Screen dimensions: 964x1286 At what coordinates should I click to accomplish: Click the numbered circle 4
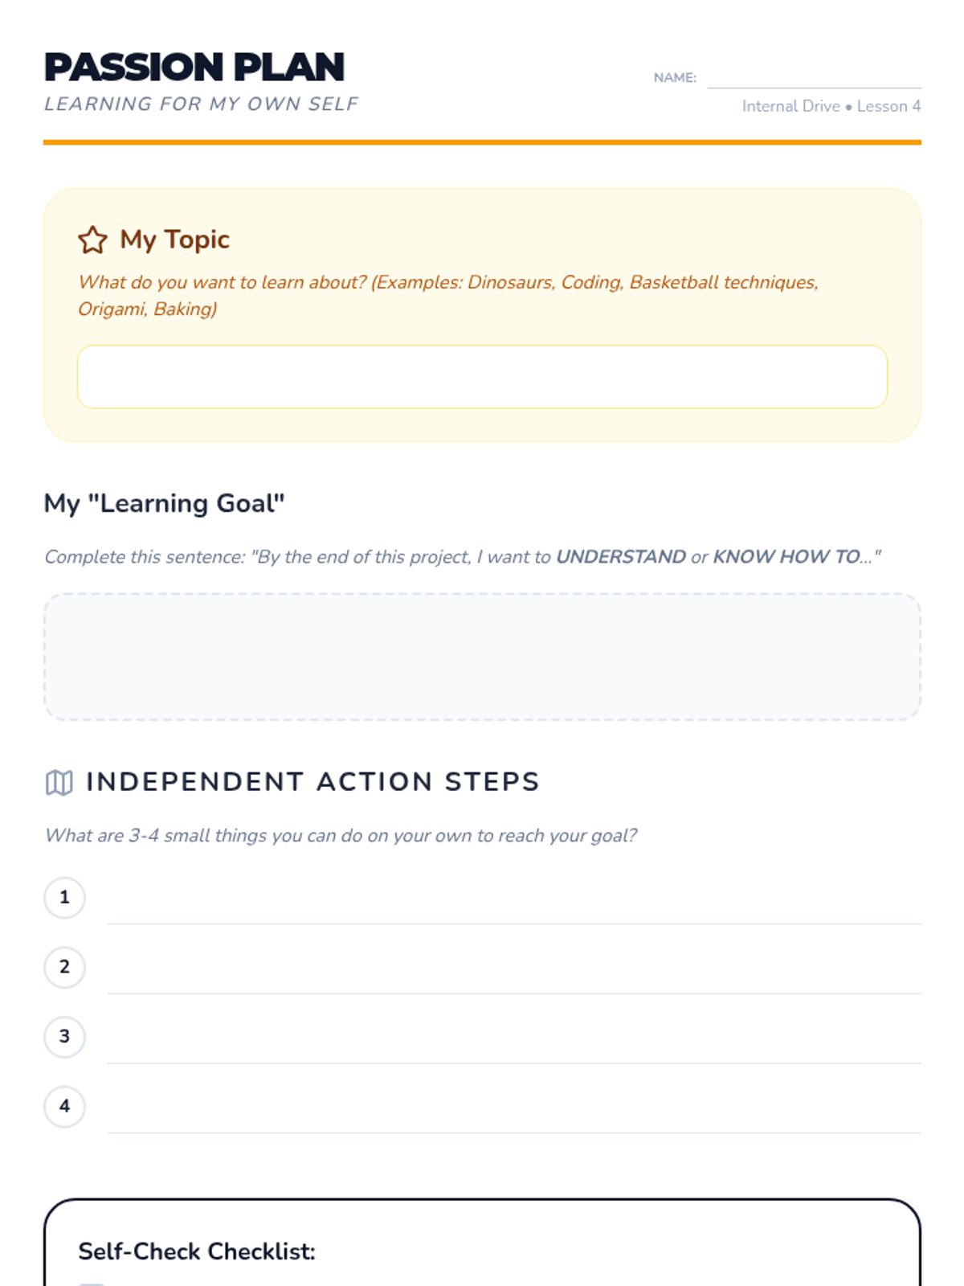[x=64, y=1107]
